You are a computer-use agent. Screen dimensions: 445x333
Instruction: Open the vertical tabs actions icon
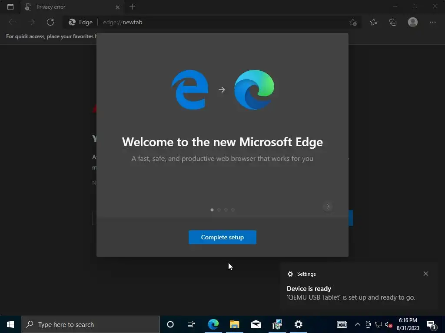10,7
